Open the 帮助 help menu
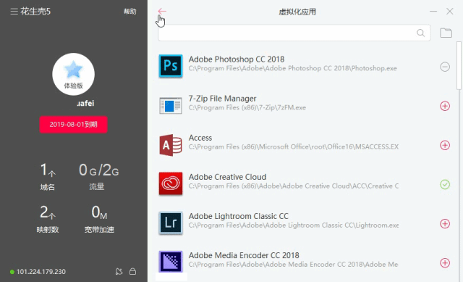 [130, 12]
